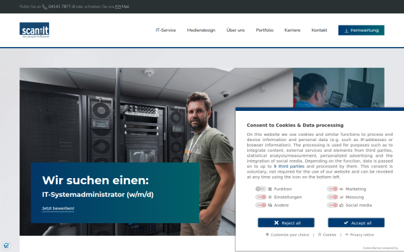The height and width of the screenshot is (252, 404).
Task: Click the Einstellungen category icon
Action: [270, 197]
